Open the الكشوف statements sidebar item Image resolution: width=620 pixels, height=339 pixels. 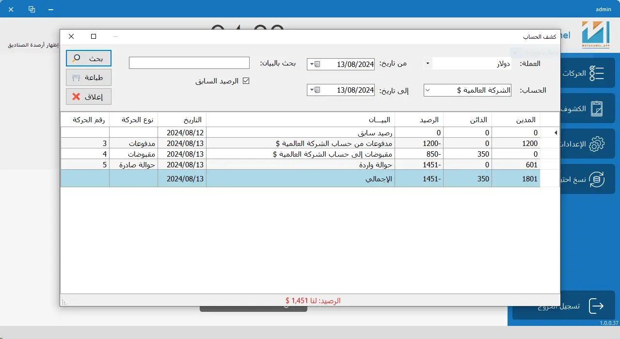coord(588,109)
